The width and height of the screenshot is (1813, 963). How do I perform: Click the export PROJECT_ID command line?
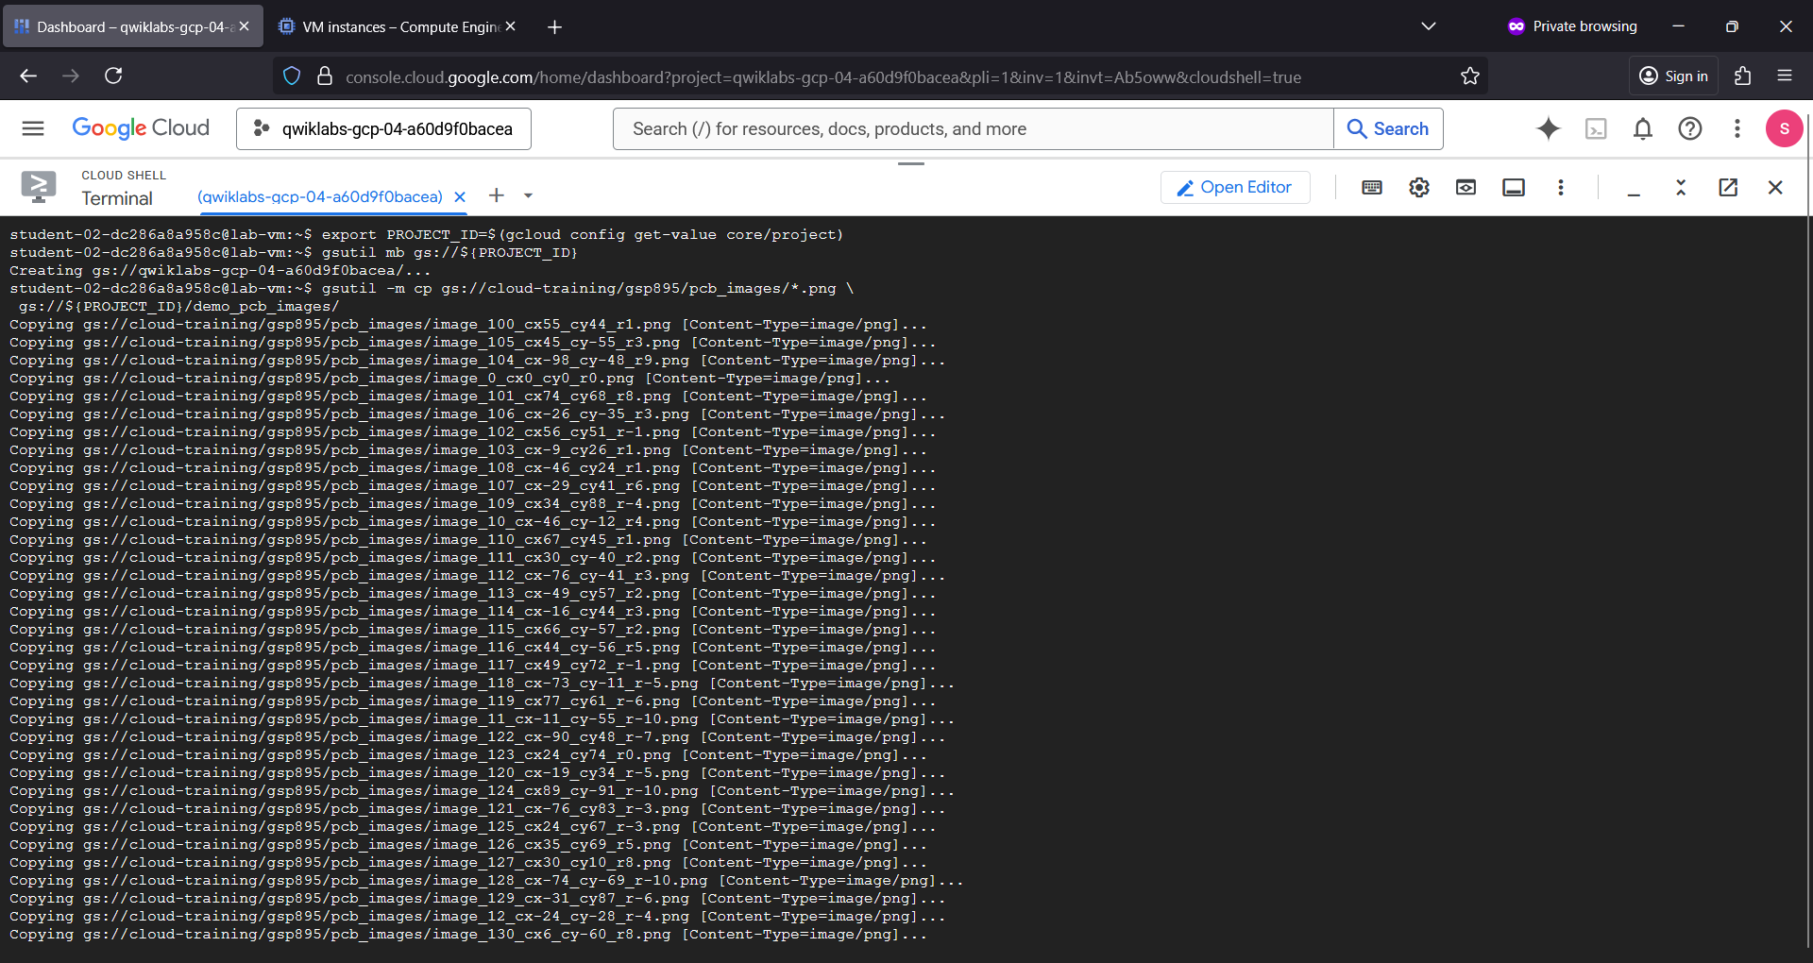(x=583, y=235)
